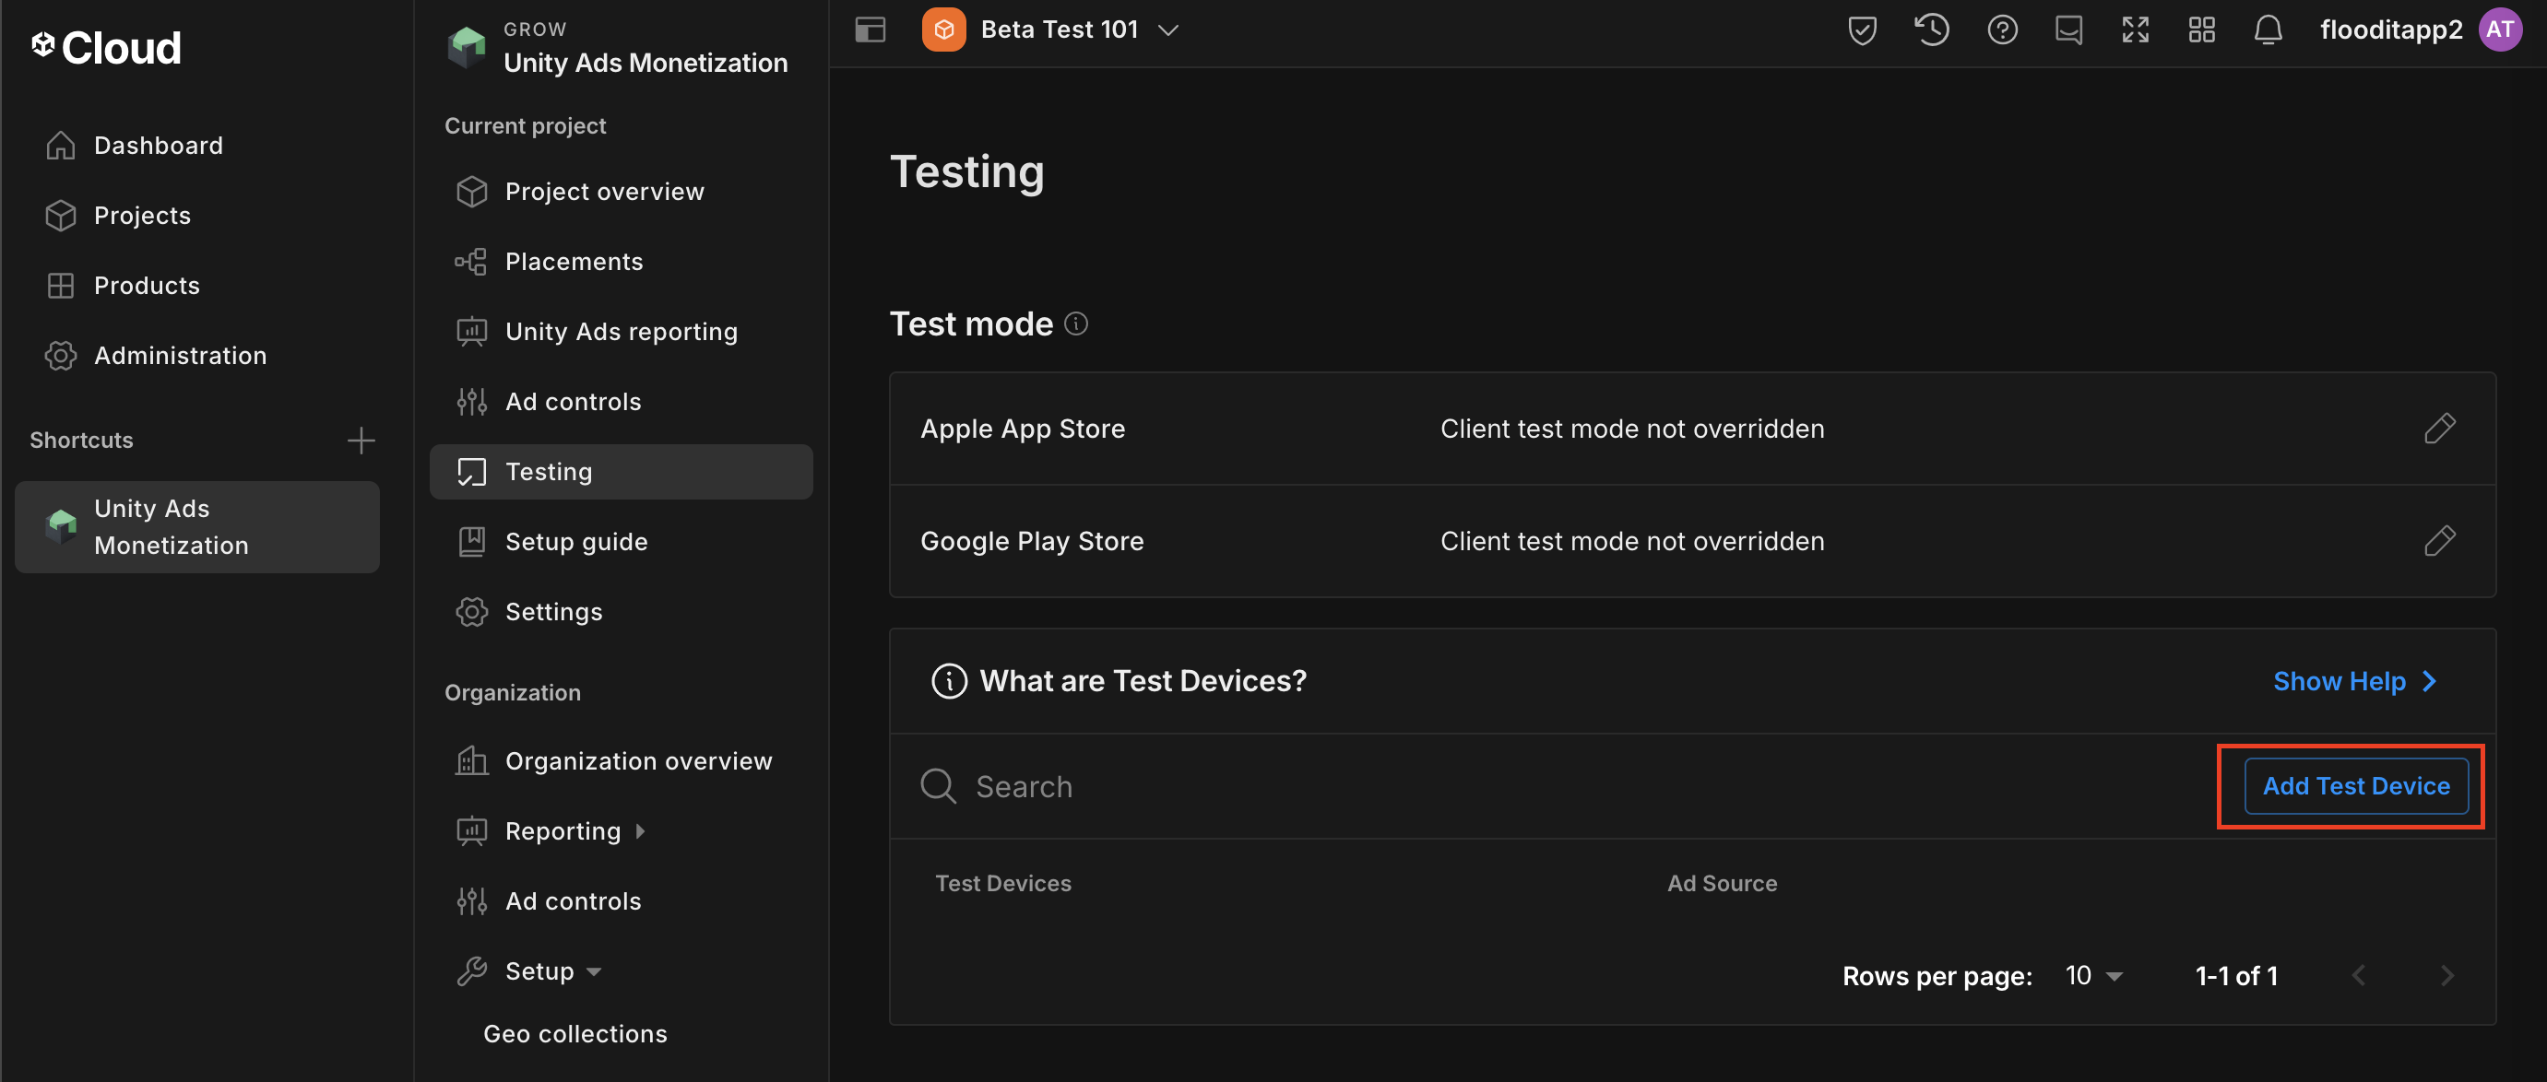Screen dimensions: 2547x1082
Task: Click the shield check icon
Action: pos(1862,29)
